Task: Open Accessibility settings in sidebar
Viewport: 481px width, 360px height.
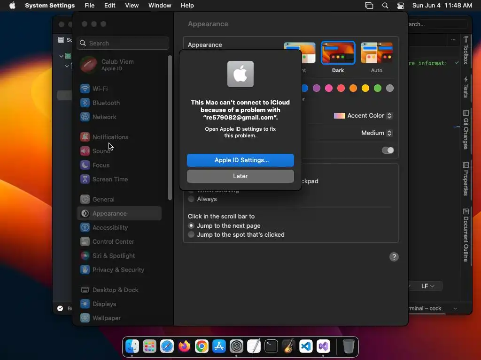Action: (x=119, y=228)
